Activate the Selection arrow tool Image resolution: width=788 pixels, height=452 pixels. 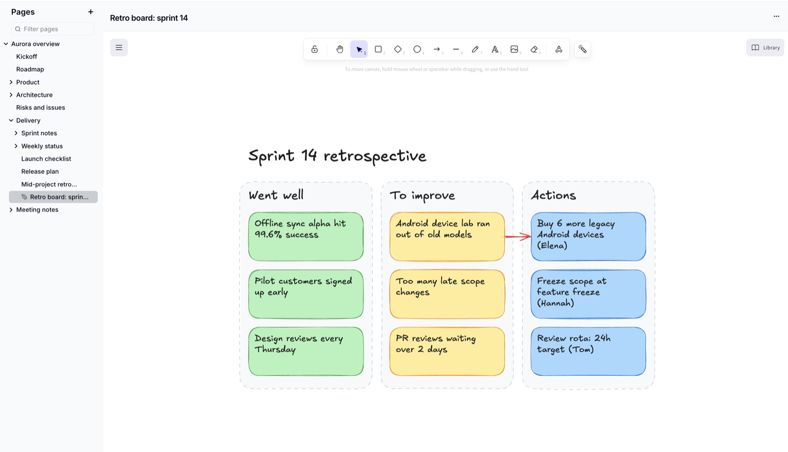pos(359,49)
